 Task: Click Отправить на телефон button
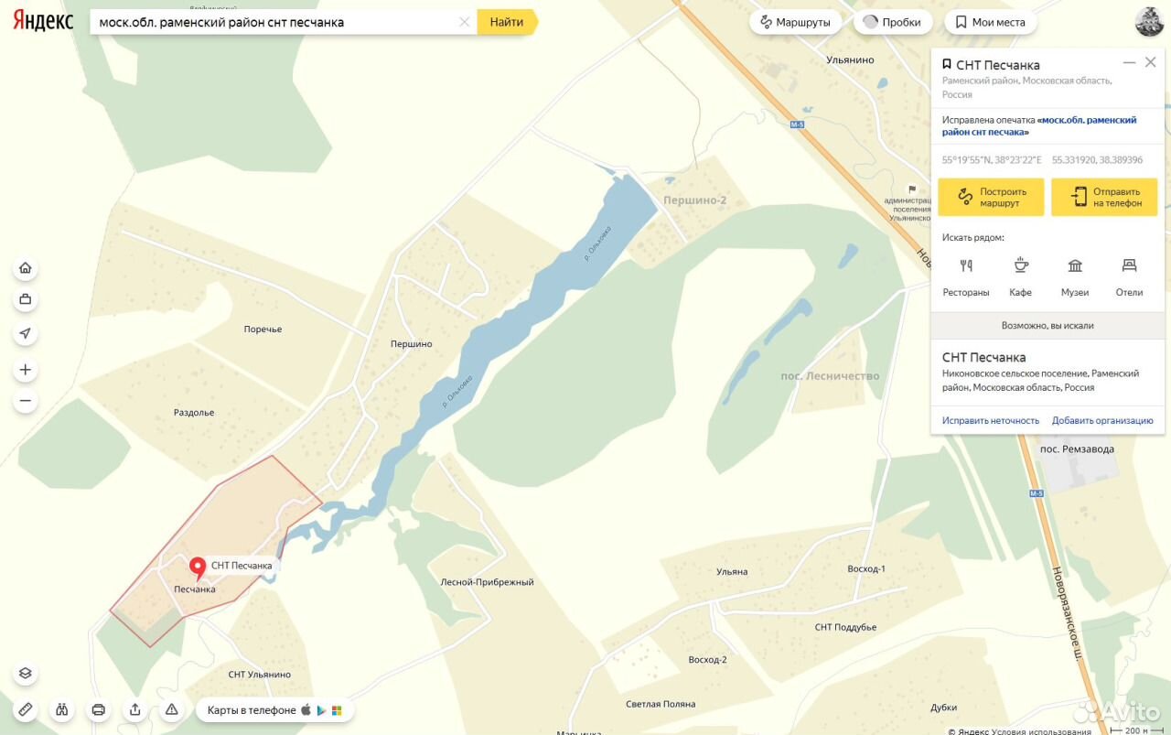(x=1104, y=197)
